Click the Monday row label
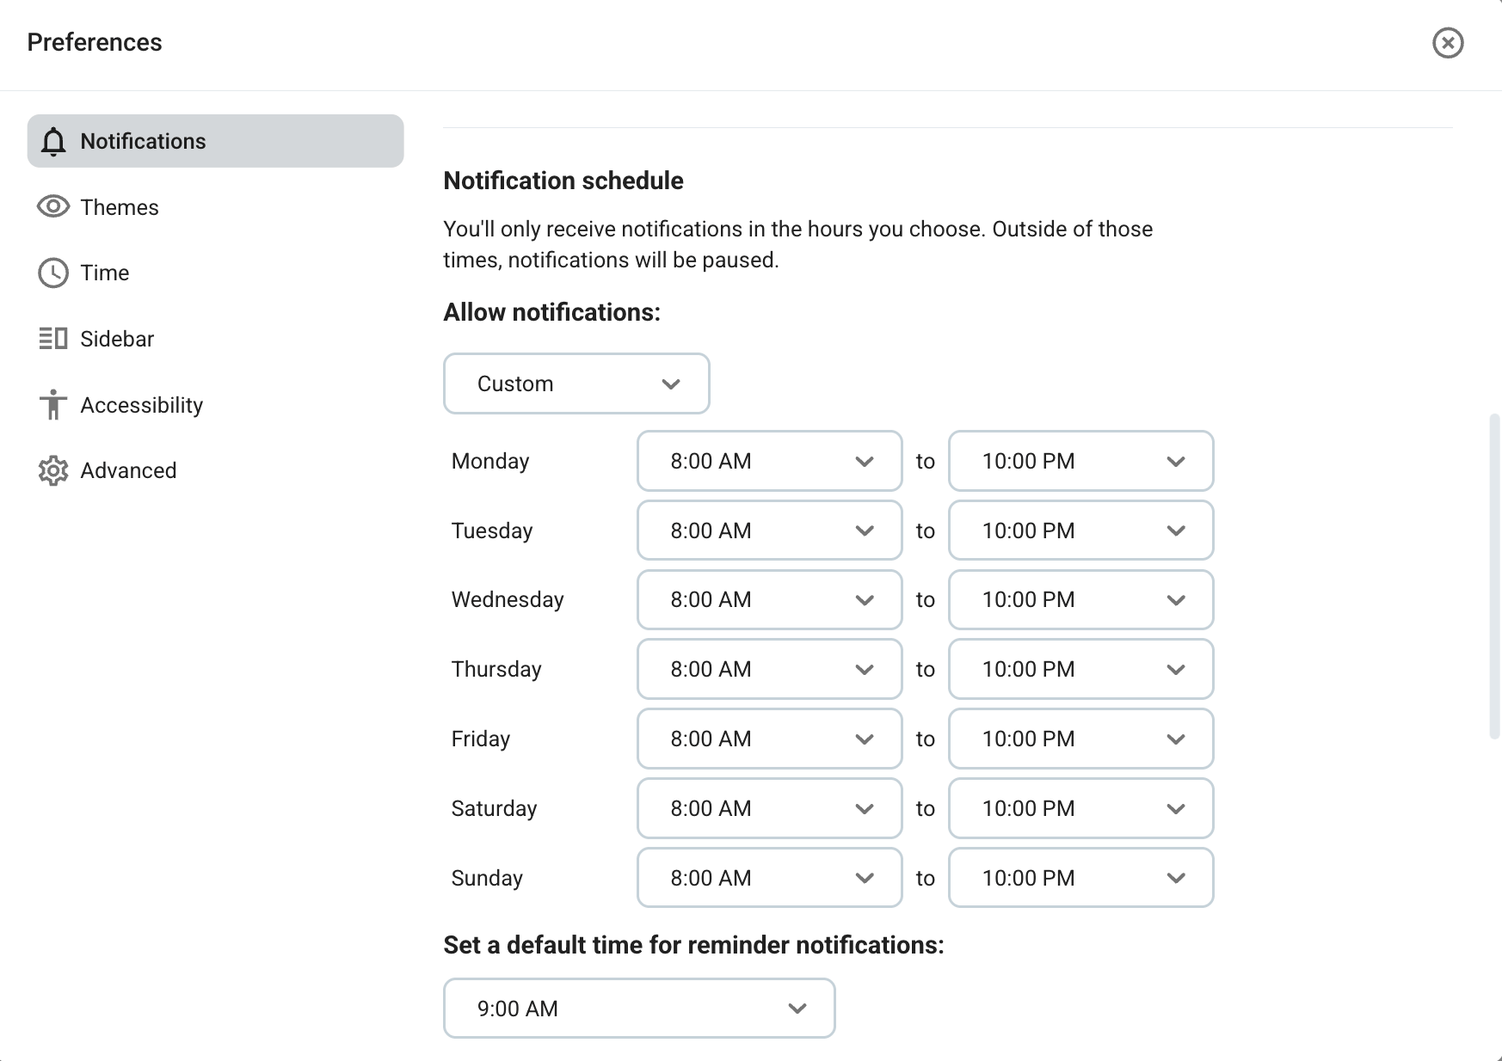The image size is (1502, 1061). click(490, 462)
